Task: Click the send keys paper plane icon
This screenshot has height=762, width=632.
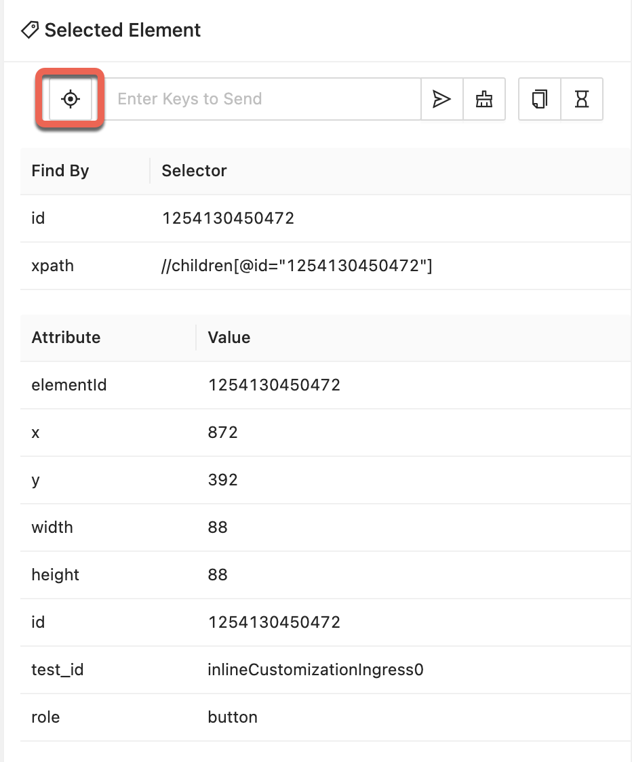Action: click(442, 99)
